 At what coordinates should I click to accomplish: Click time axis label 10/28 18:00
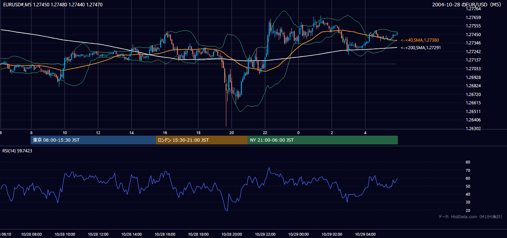click(x=198, y=234)
